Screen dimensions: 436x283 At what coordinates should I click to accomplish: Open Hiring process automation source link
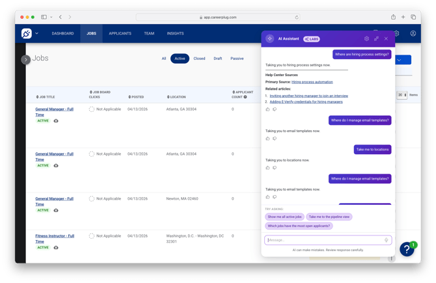[x=312, y=82]
